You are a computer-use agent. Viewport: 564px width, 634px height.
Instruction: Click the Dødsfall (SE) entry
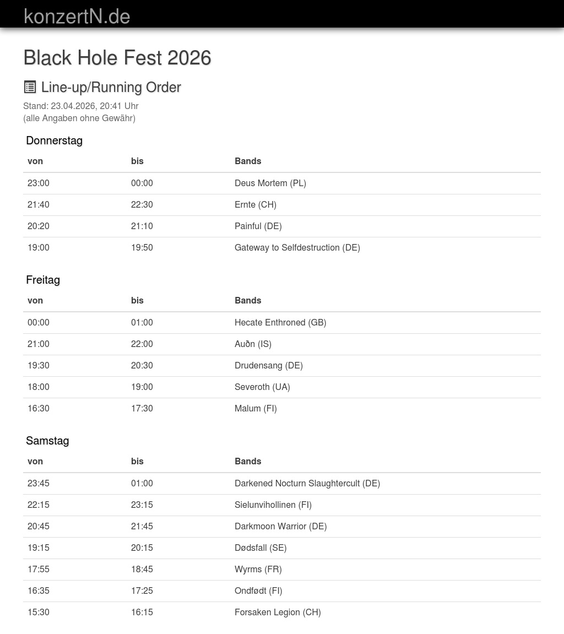coord(261,548)
